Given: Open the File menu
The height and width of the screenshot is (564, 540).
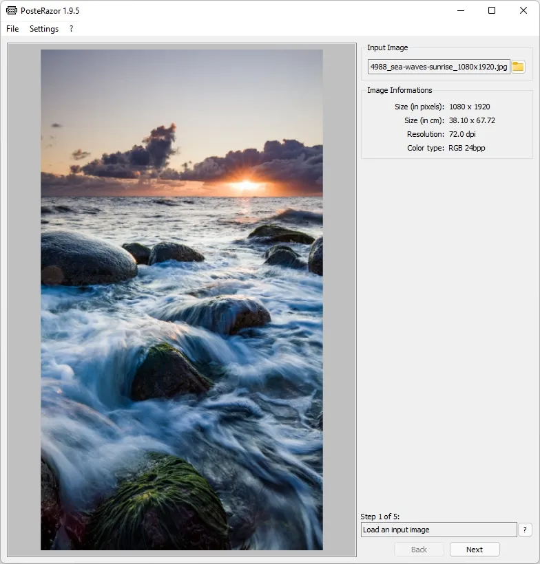Looking at the screenshot, I should point(12,29).
